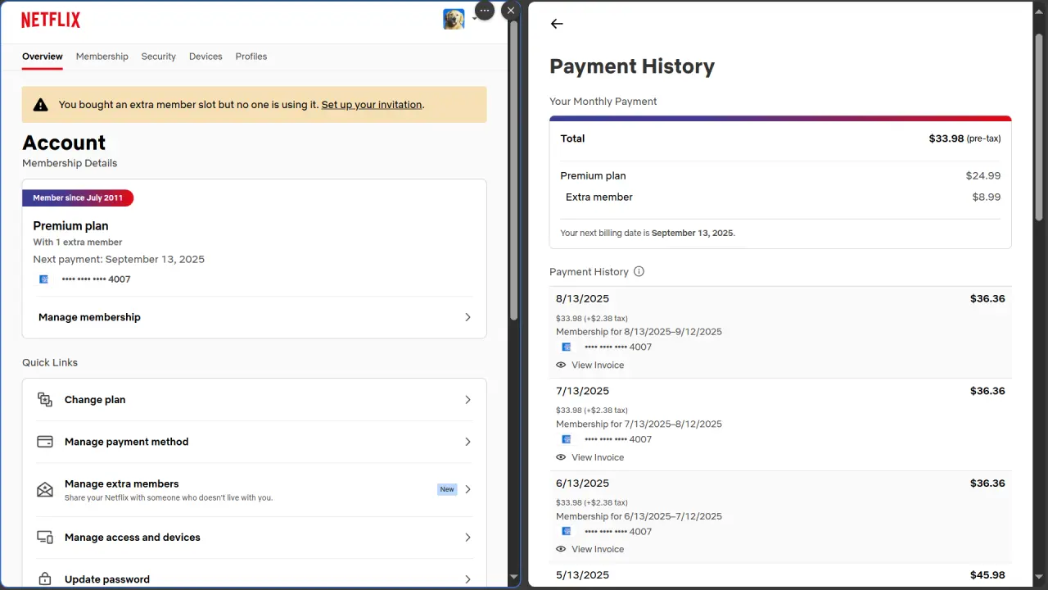Close the left panel with X button
Screen dimensions: 1048x590
pos(511,11)
